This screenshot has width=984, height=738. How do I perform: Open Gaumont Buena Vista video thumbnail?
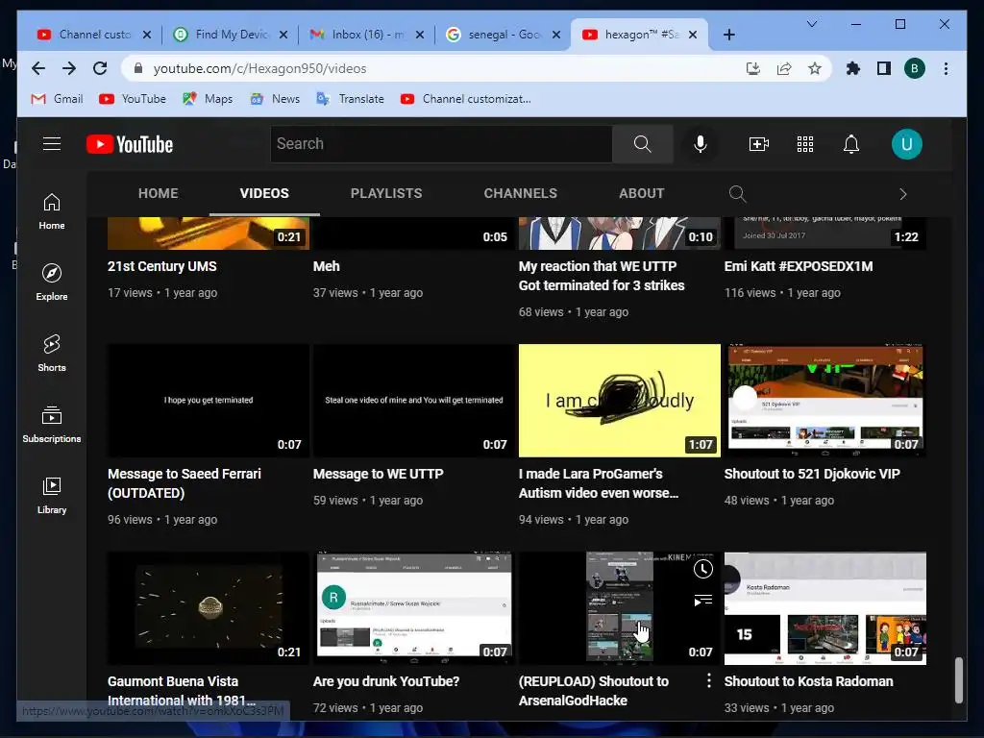point(209,608)
